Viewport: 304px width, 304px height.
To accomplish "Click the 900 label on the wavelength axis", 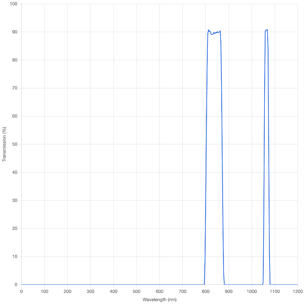I will (x=229, y=291).
